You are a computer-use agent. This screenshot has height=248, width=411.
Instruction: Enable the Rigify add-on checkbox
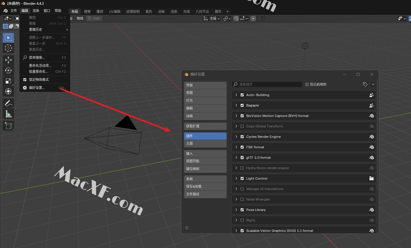pos(242,220)
